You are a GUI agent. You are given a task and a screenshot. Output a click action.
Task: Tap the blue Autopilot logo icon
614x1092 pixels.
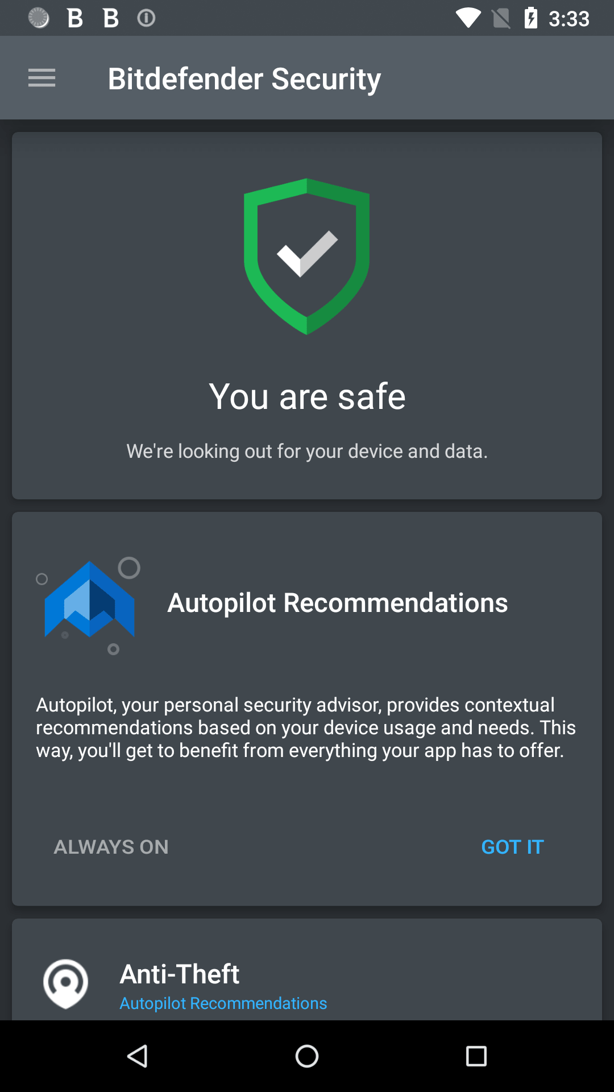click(89, 605)
